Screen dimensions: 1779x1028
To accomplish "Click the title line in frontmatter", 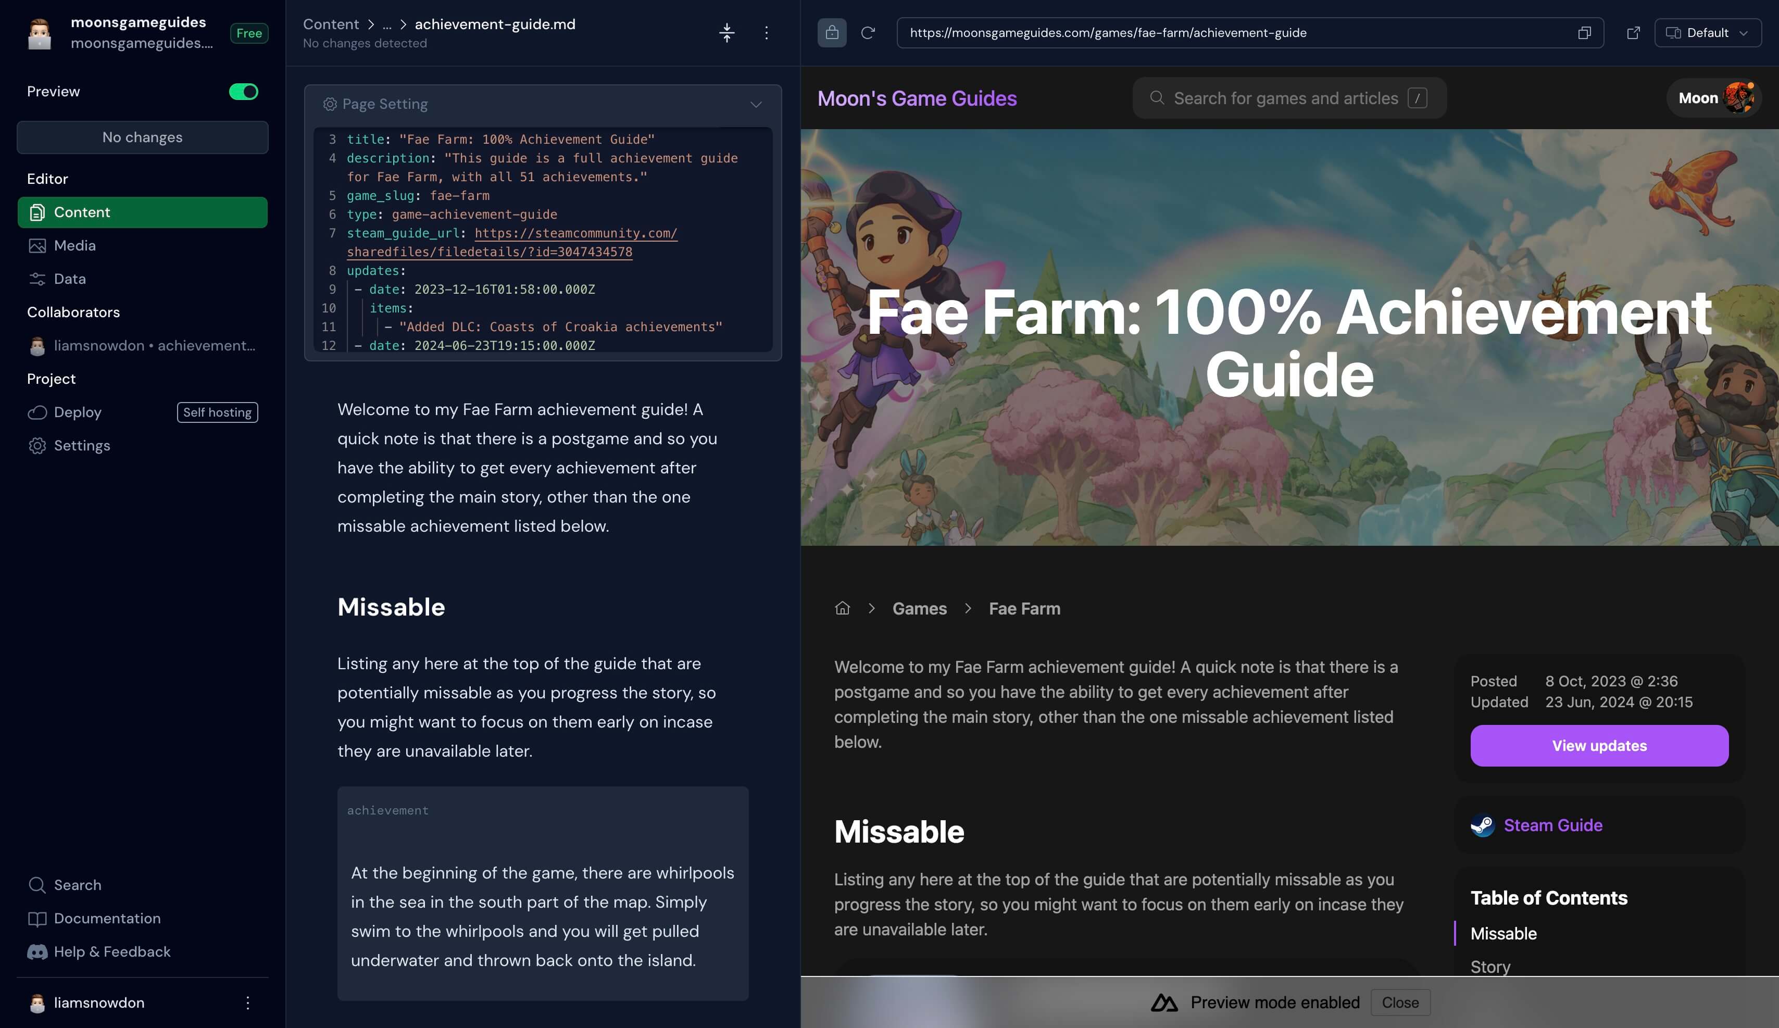I will click(x=500, y=139).
